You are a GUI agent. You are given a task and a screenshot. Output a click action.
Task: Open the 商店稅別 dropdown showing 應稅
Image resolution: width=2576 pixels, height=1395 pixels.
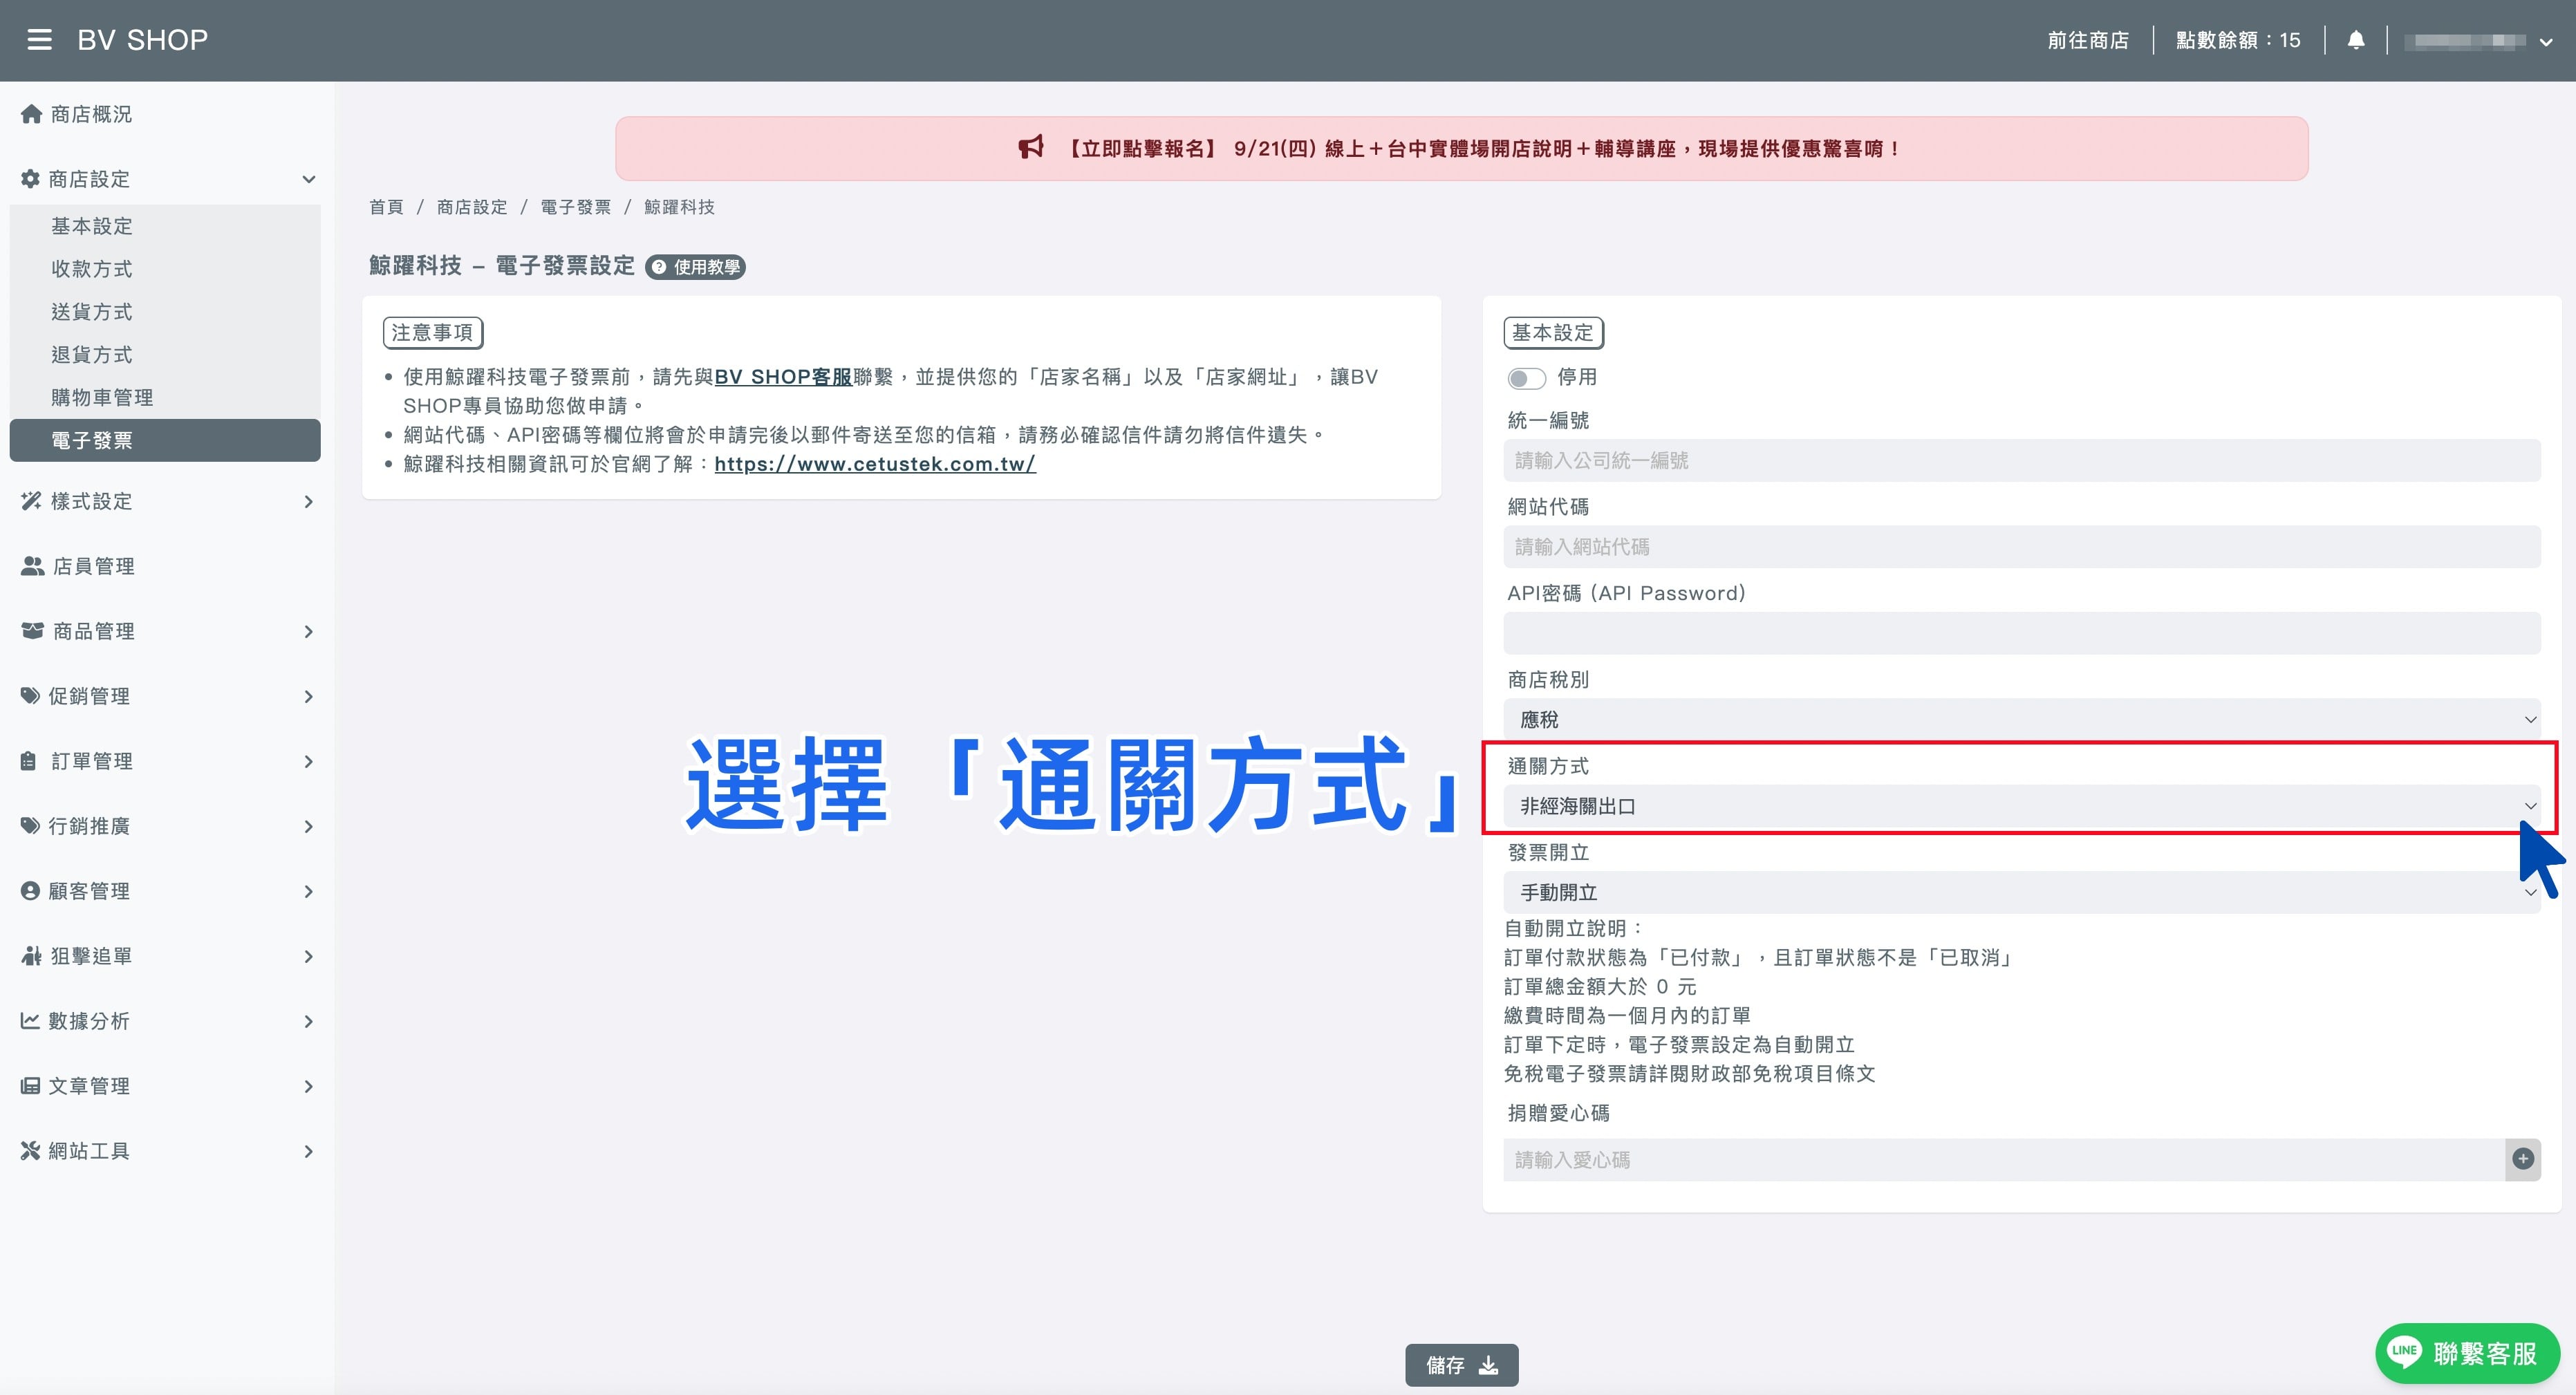(2021, 719)
